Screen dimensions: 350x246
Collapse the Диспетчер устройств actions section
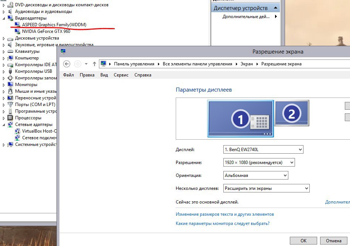[x=275, y=8]
